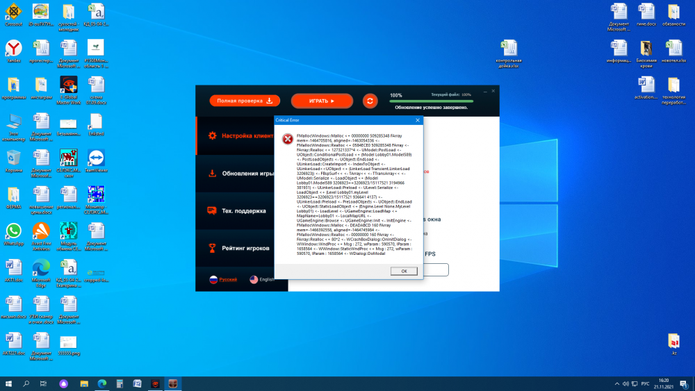Open the Calculator from the taskbar
The image size is (695, 391).
[x=120, y=383]
